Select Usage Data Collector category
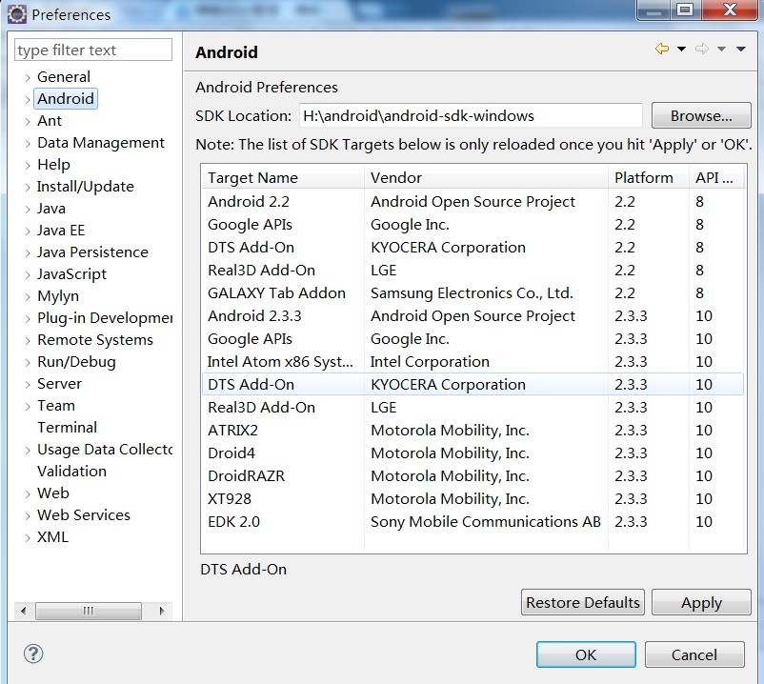764x684 pixels. coord(105,450)
